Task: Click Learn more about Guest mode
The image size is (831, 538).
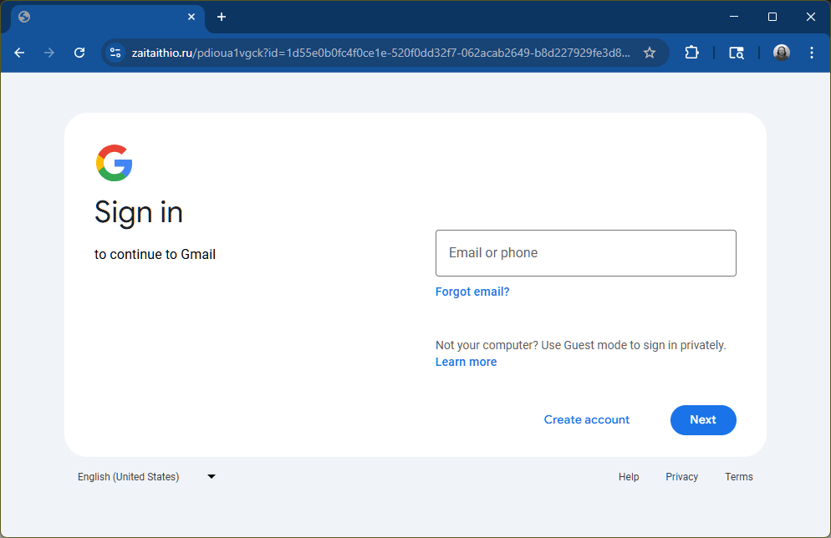Action: pyautogui.click(x=466, y=361)
